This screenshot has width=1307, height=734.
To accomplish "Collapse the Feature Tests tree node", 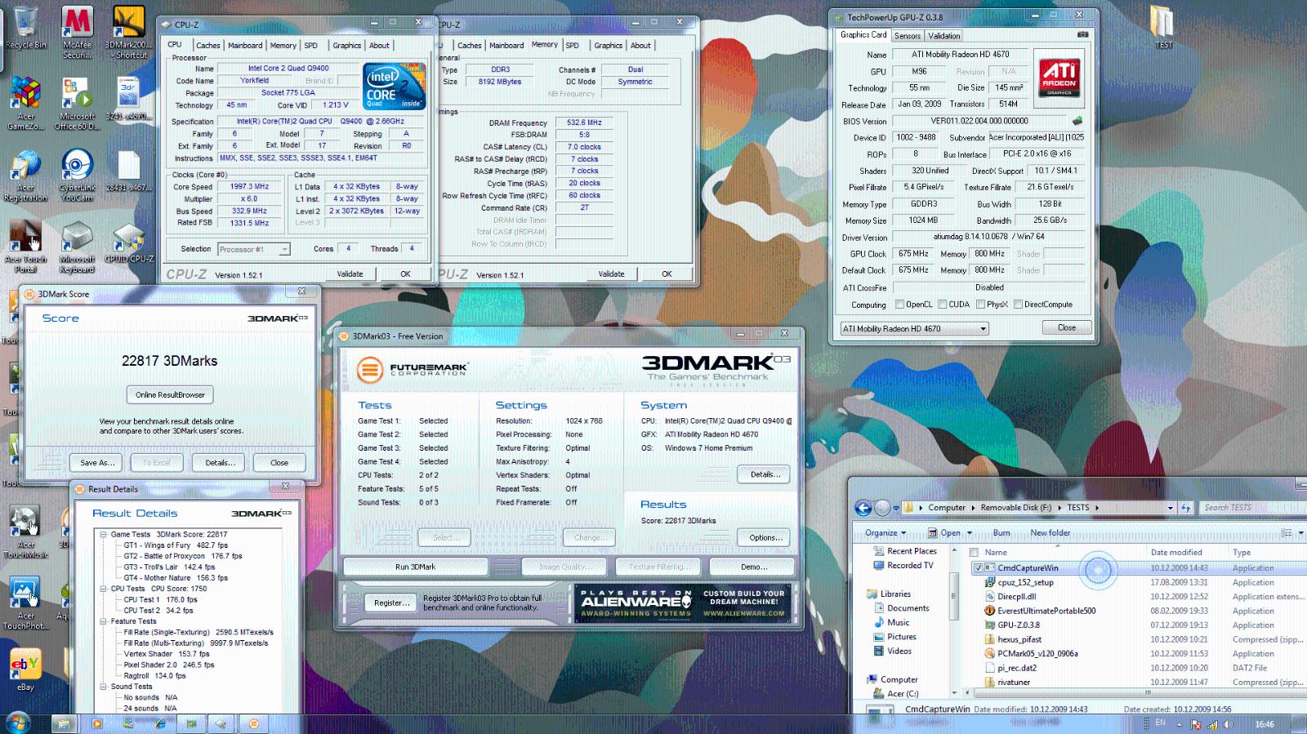I will (x=104, y=621).
